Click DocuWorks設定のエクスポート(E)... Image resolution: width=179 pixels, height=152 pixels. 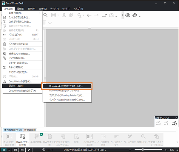click(x=67, y=86)
